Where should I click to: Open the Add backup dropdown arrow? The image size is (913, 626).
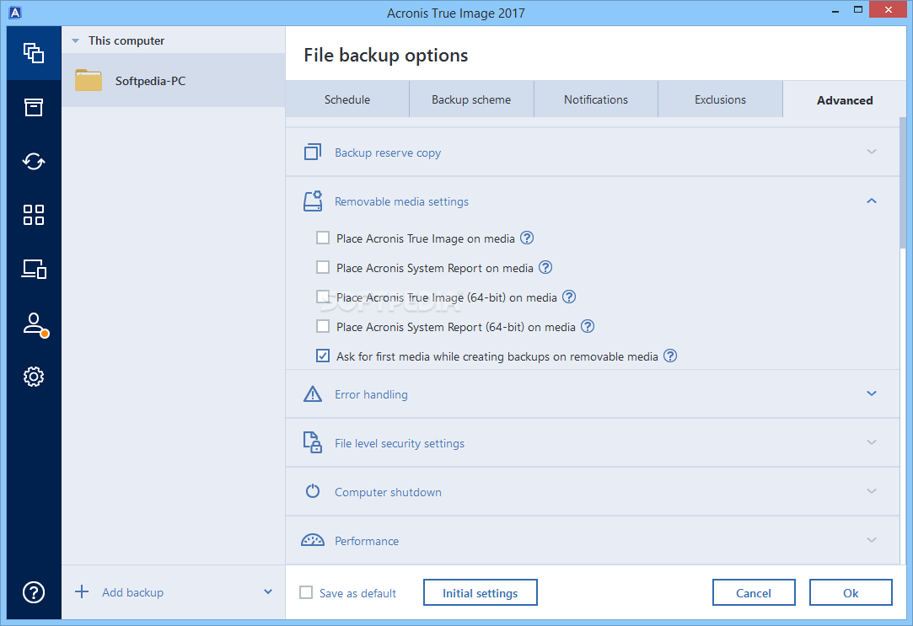click(x=268, y=591)
